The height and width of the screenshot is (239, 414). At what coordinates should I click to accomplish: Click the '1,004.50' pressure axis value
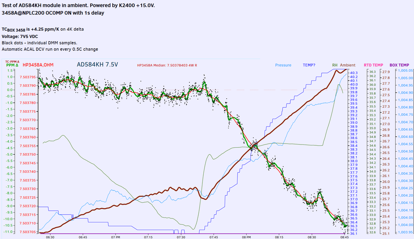[x=406, y=151]
